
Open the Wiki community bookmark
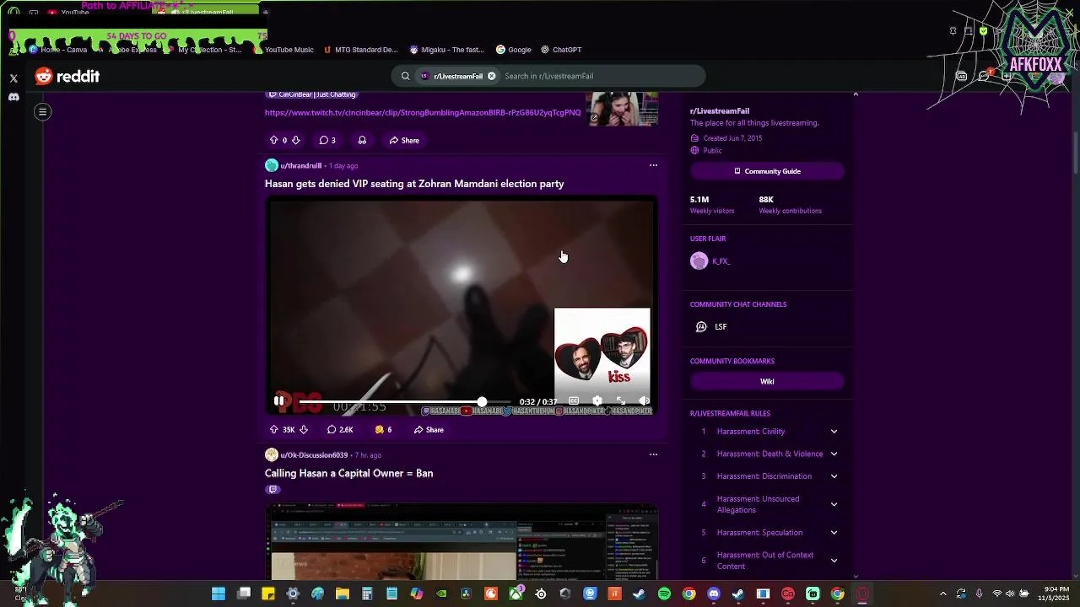coord(767,381)
